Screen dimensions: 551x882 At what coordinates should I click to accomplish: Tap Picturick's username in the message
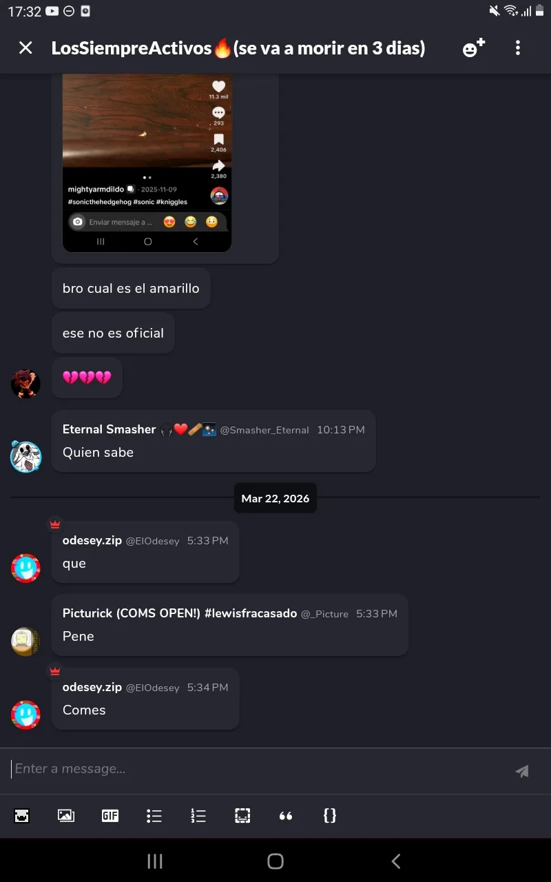pyautogui.click(x=180, y=613)
